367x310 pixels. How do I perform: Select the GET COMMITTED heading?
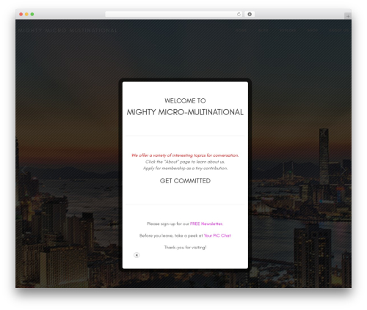point(185,181)
